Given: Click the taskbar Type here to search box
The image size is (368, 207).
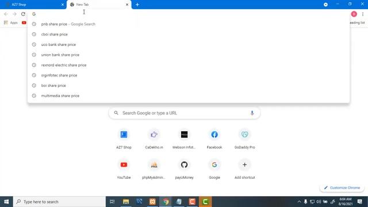Looking at the screenshot, I should [x=59, y=202].
